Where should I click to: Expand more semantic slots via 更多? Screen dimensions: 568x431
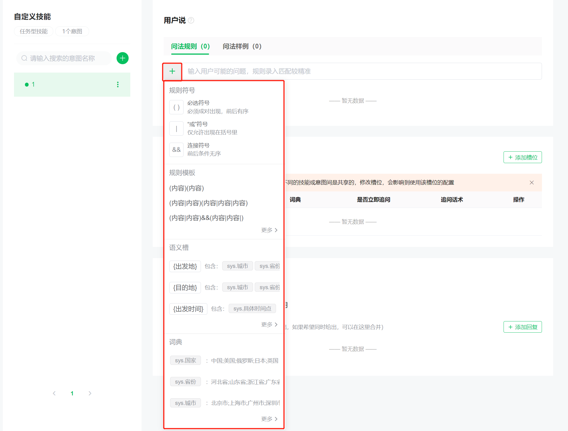coord(269,325)
